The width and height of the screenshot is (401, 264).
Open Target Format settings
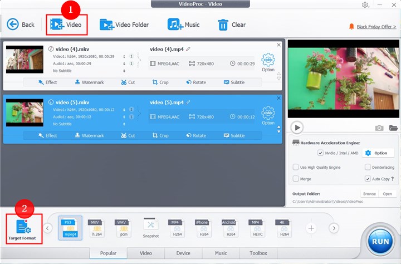24,229
